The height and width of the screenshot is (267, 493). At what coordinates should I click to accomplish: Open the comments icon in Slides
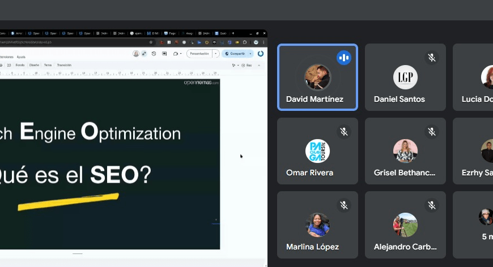coord(164,54)
